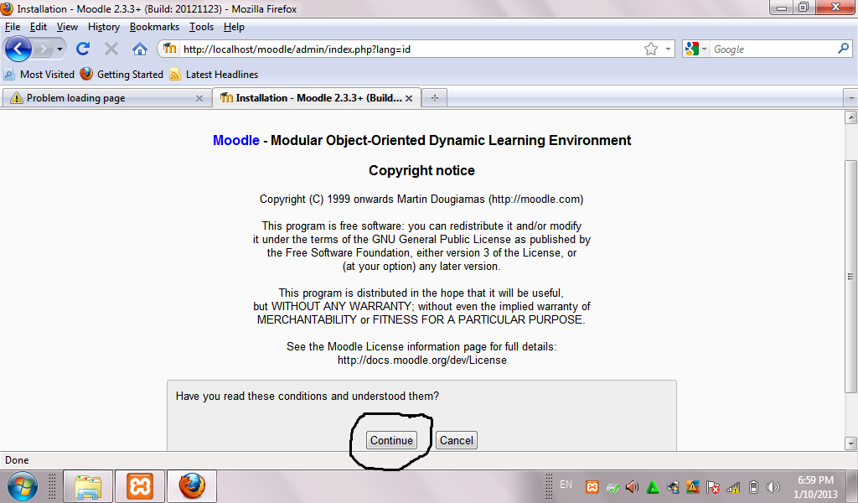The width and height of the screenshot is (858, 503).
Task: Open Windows Explorer from the taskbar
Action: (x=88, y=486)
